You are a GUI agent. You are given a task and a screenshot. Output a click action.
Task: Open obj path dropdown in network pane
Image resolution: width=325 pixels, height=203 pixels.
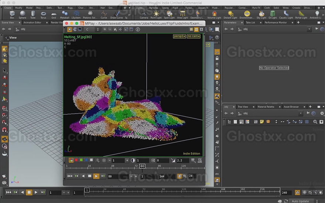[x=301, y=113]
